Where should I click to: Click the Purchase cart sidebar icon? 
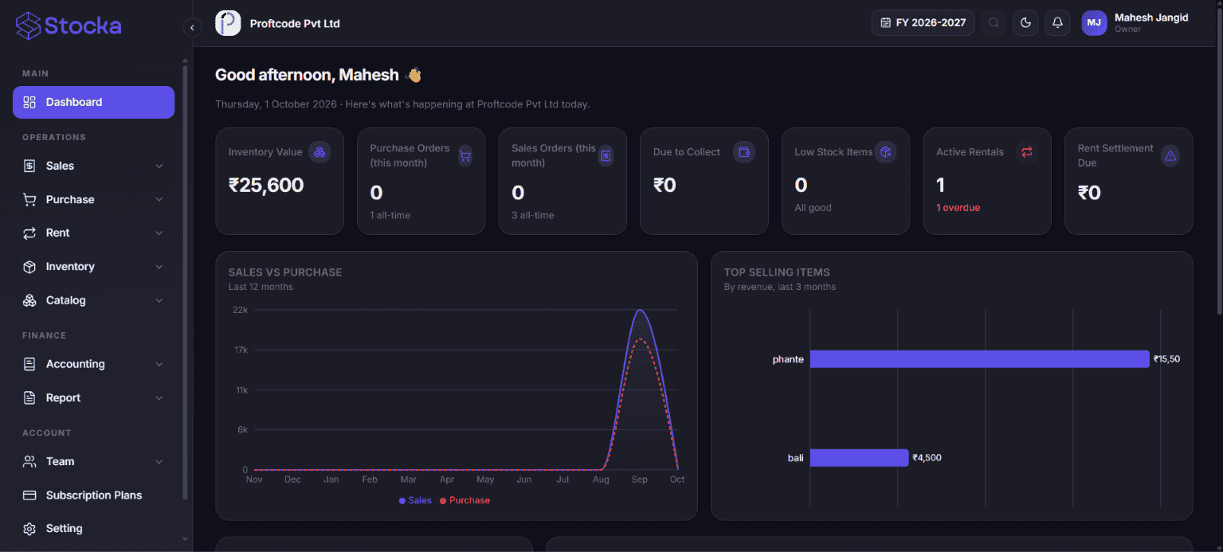(29, 199)
